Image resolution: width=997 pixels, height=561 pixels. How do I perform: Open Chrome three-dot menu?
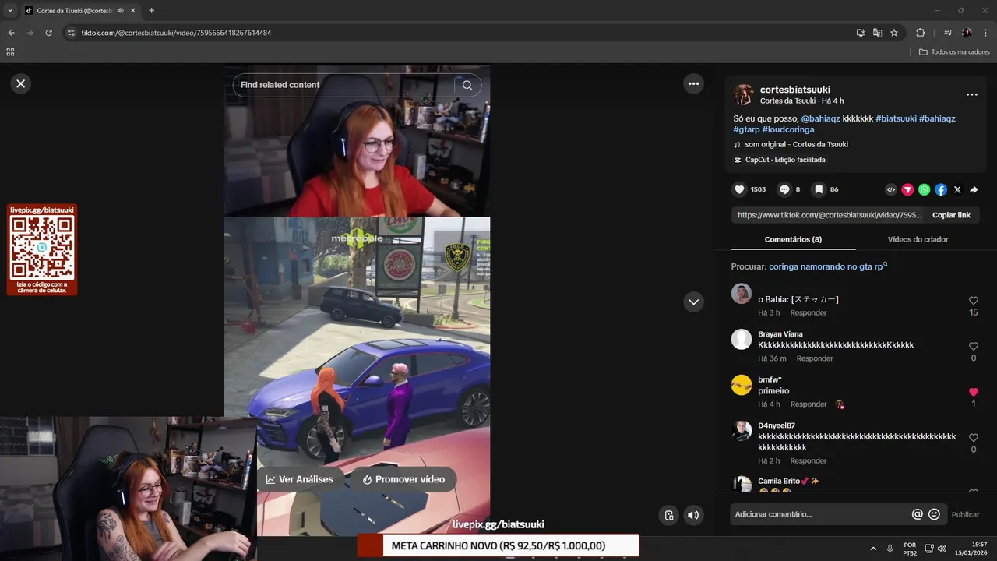click(985, 33)
